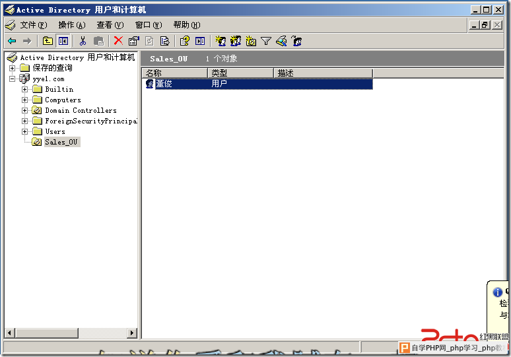Screen dimensions: 511x357
Task: Sort by 名称 column header
Action: pos(175,73)
